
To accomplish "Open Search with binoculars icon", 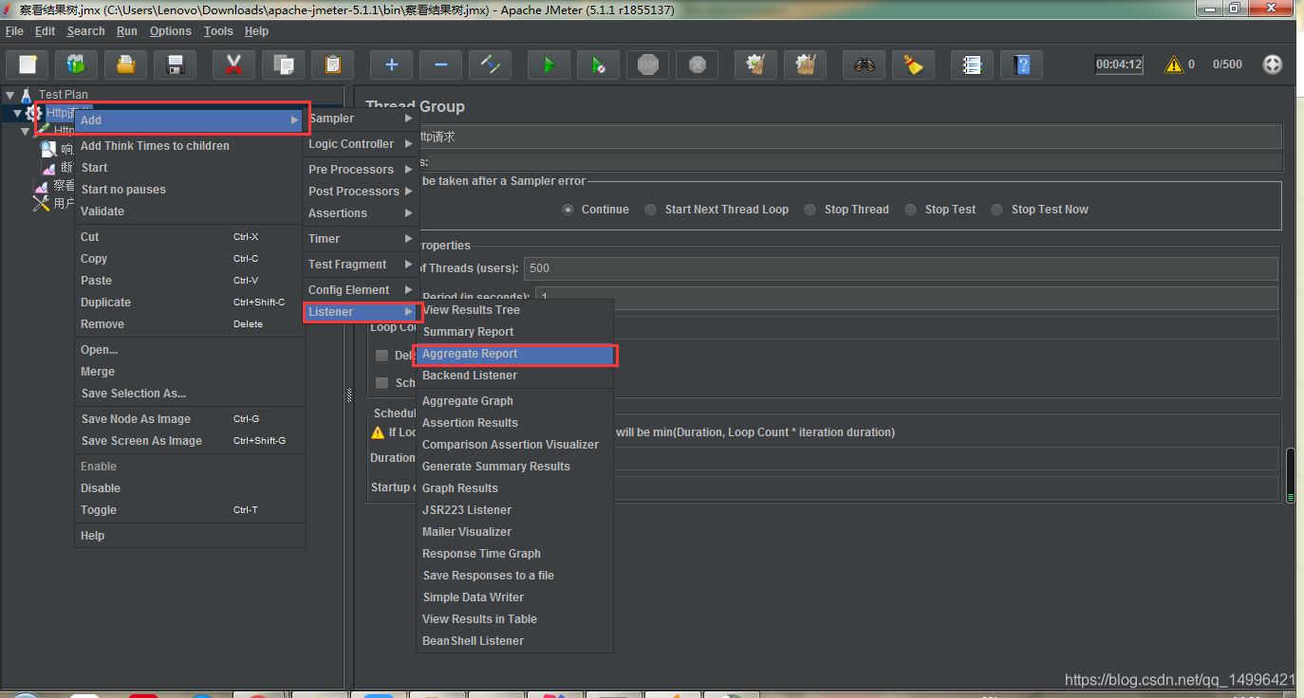I will pos(864,64).
